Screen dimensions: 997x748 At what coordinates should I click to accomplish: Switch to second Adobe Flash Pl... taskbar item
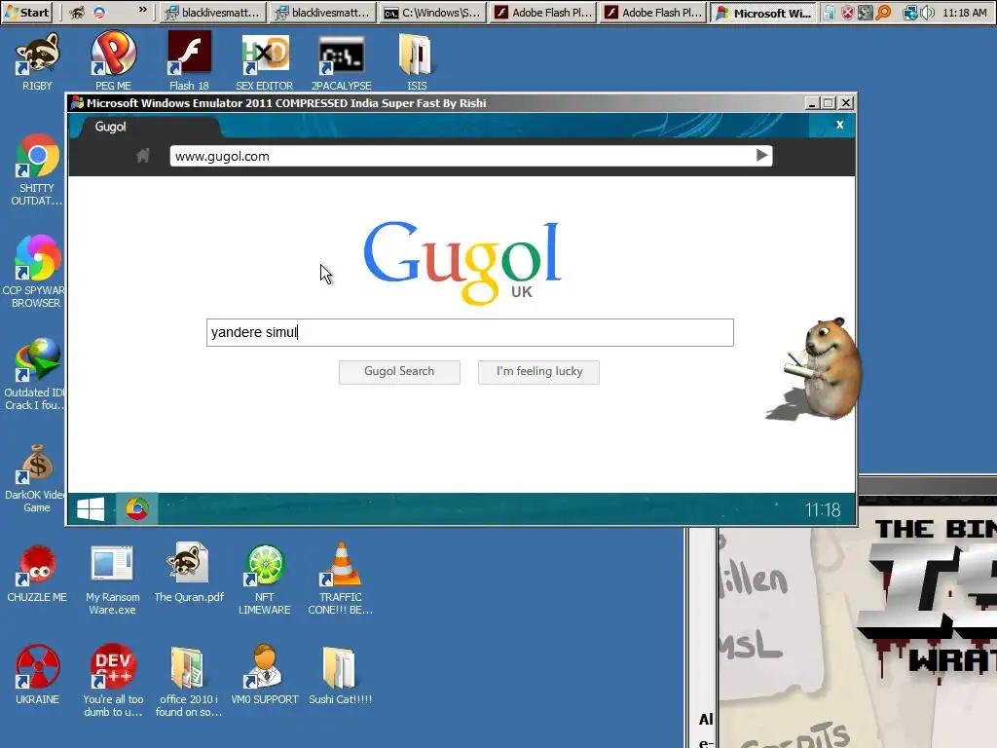click(x=653, y=13)
